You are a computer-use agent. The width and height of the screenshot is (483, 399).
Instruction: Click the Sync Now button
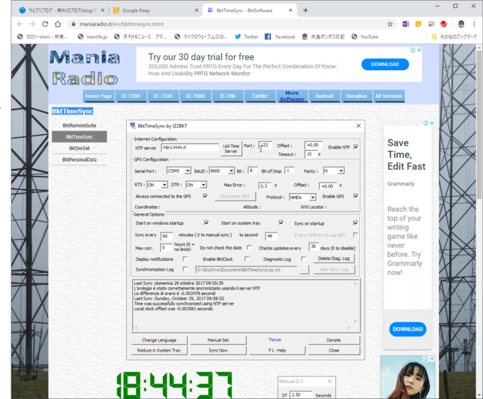[x=218, y=351]
